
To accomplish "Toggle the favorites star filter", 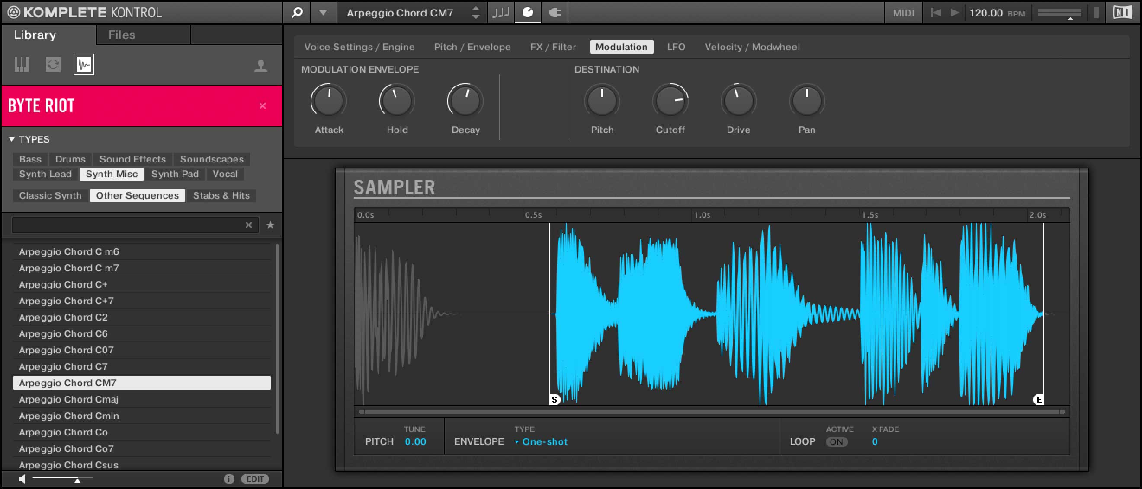I will (270, 225).
